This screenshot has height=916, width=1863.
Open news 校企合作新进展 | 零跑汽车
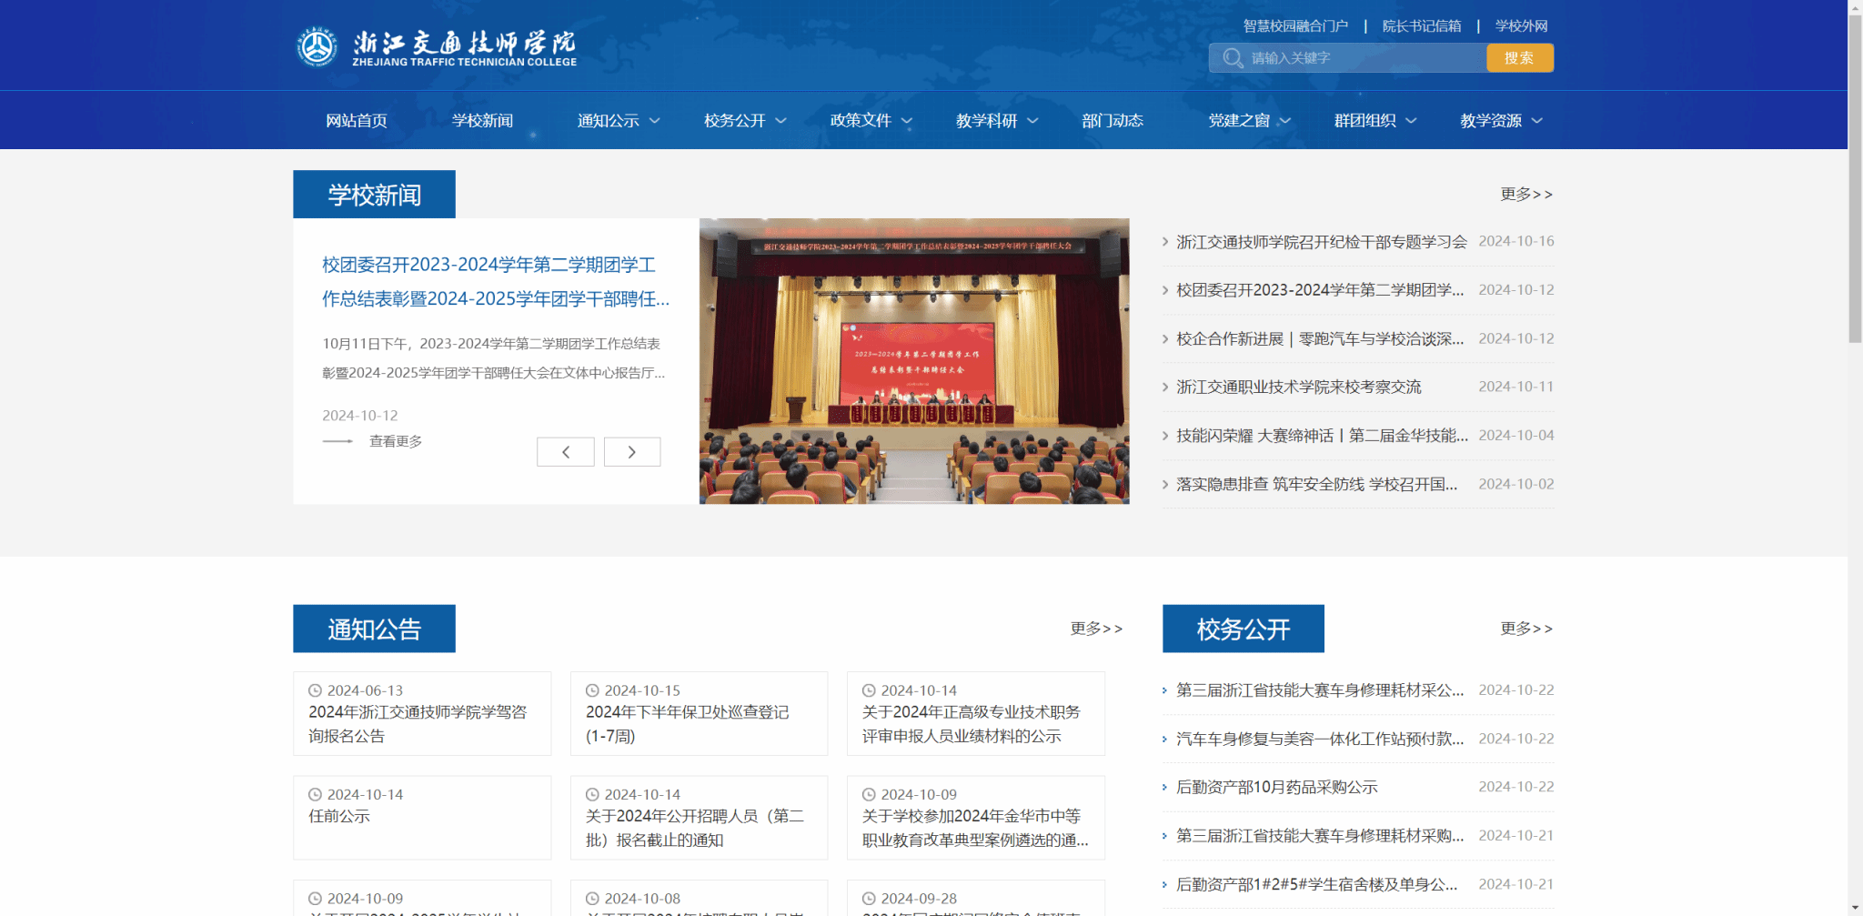(x=1320, y=339)
